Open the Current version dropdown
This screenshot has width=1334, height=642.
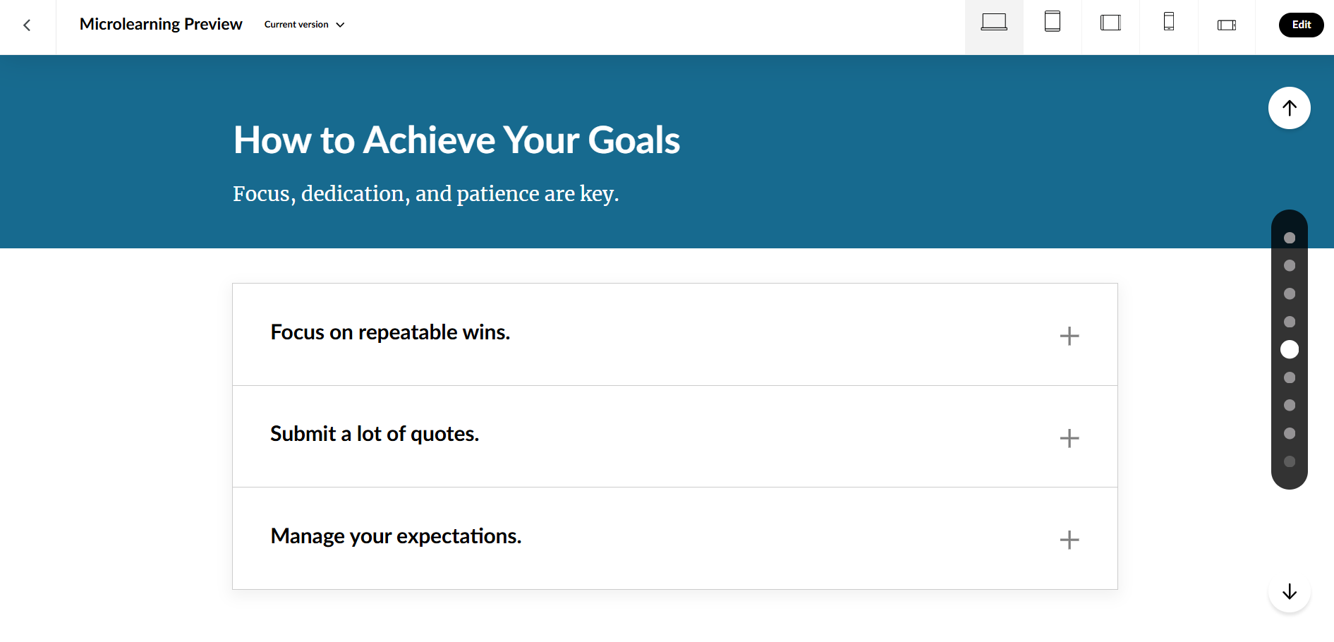(x=304, y=25)
